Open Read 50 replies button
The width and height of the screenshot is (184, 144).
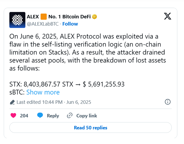click(x=91, y=127)
